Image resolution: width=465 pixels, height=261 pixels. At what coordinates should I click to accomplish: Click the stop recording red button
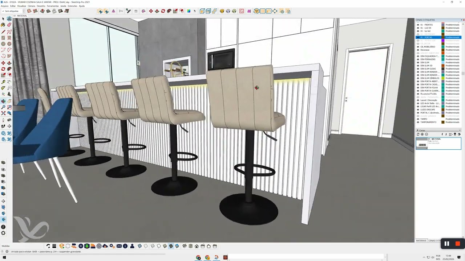pyautogui.click(x=458, y=244)
